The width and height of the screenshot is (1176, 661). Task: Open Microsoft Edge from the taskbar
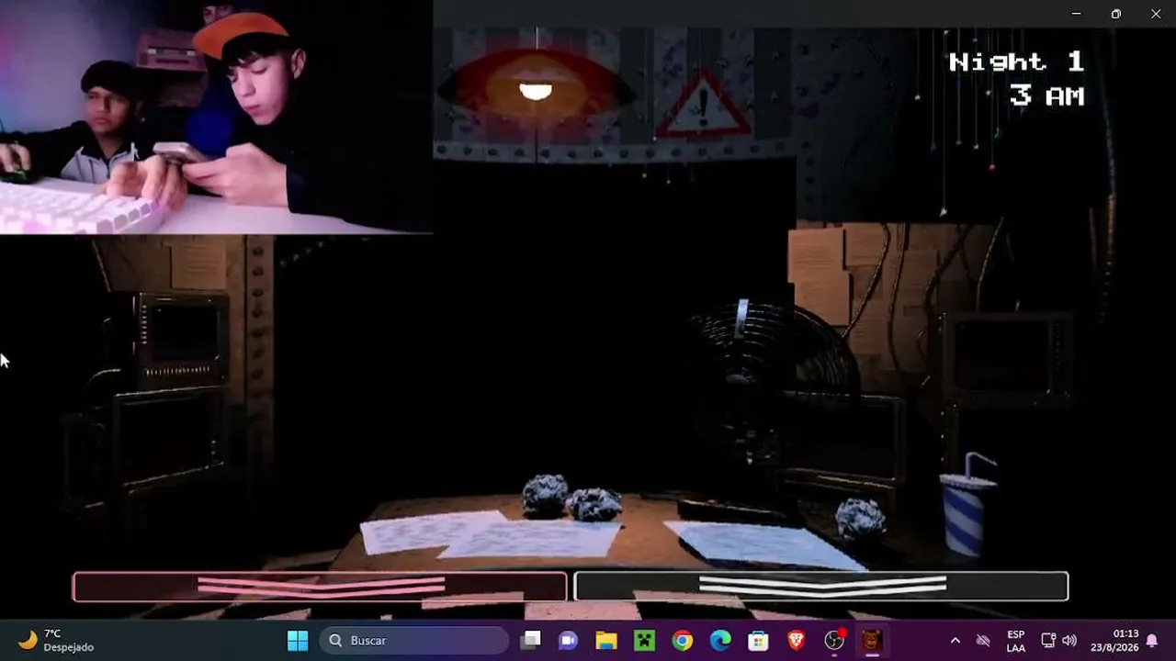click(720, 640)
